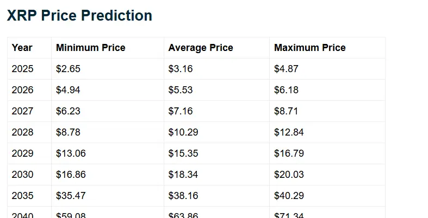Click the Minimum Price column header
Image resolution: width=428 pixels, height=218 pixels.
90,48
